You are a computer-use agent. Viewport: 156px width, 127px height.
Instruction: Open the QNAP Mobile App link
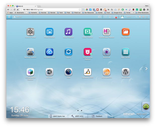(58, 116)
